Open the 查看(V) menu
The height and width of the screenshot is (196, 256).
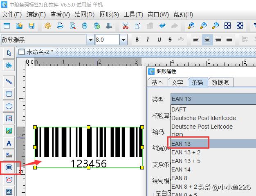60,15
